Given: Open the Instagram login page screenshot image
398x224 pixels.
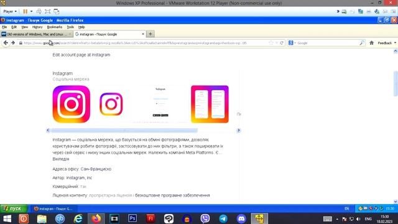Looking at the screenshot, I should (x=160, y=104).
